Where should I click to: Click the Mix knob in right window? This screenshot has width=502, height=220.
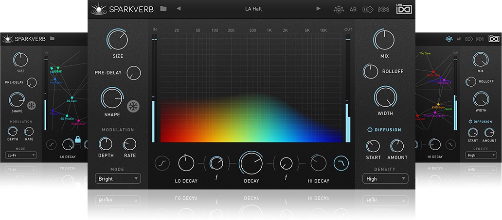(x=481, y=60)
